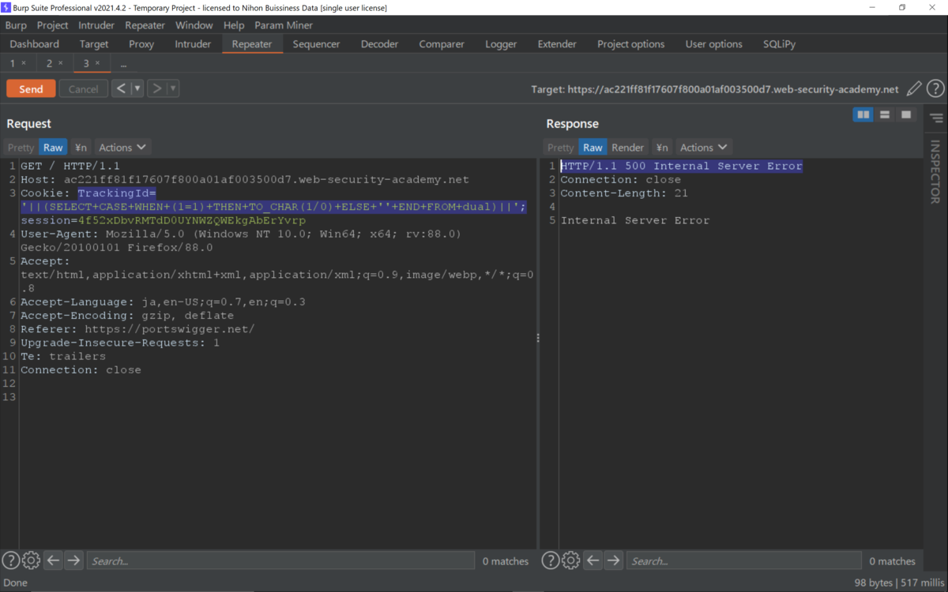Viewport: 948px width, 592px height.
Task: Select combined tabbed layout icon
Action: (906, 114)
